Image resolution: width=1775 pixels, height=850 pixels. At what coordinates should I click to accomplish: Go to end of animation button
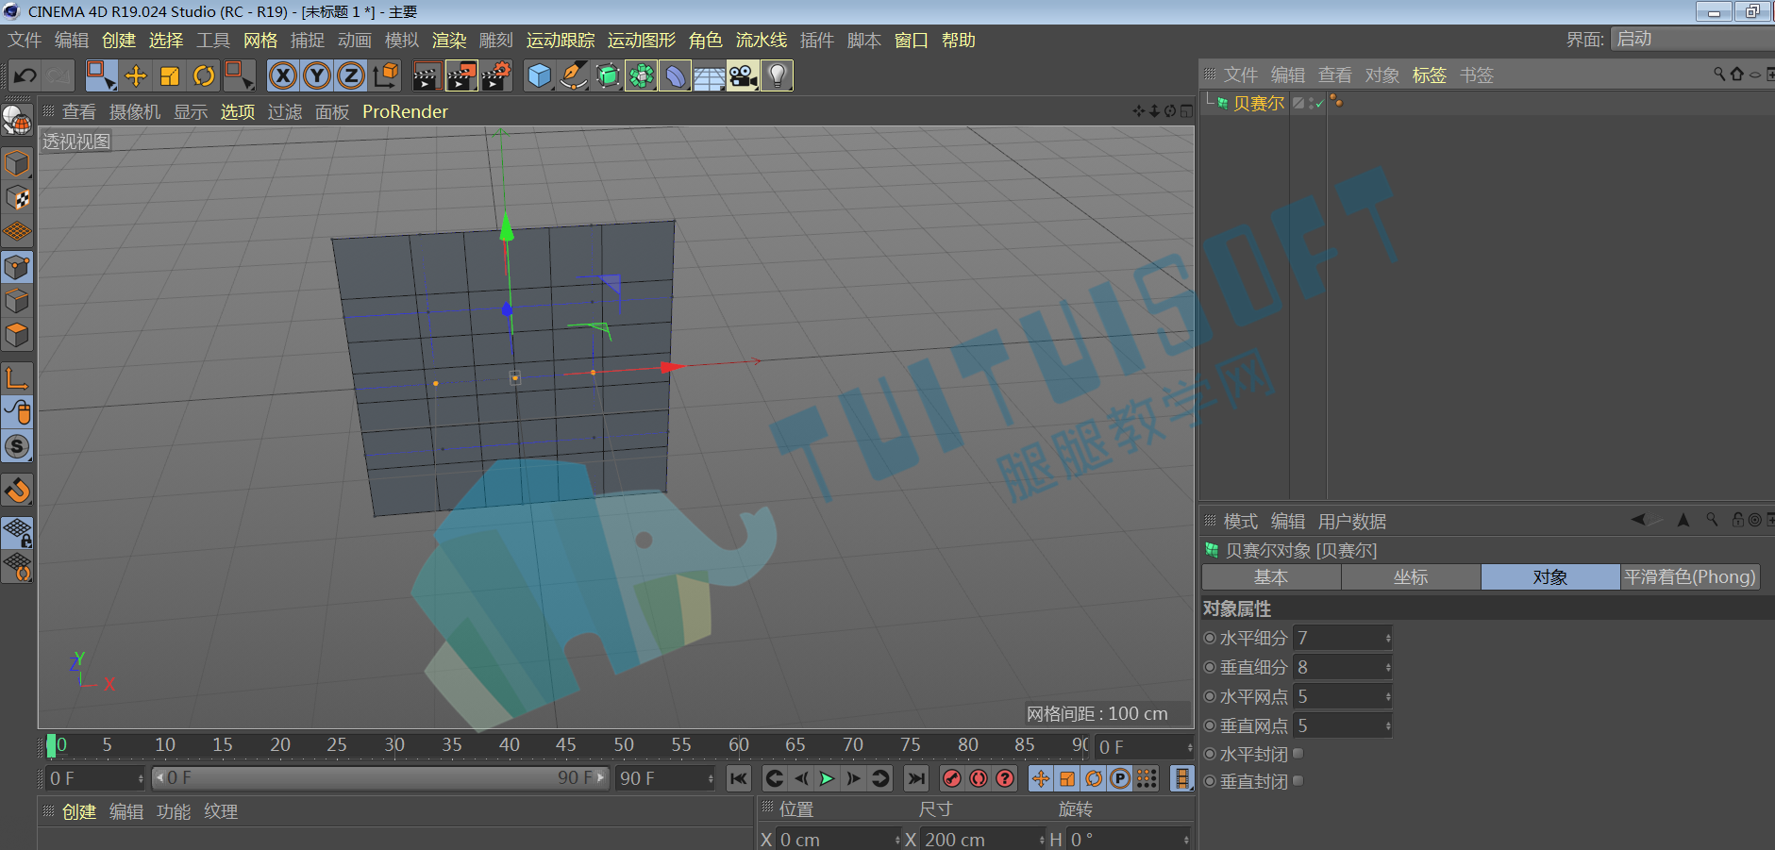(915, 778)
